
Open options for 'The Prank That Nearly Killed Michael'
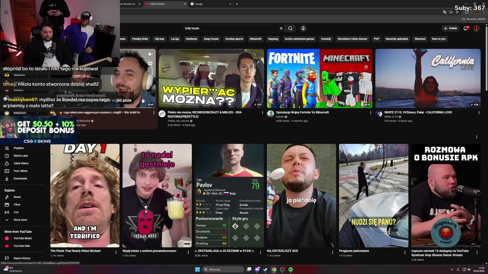tap(116, 252)
